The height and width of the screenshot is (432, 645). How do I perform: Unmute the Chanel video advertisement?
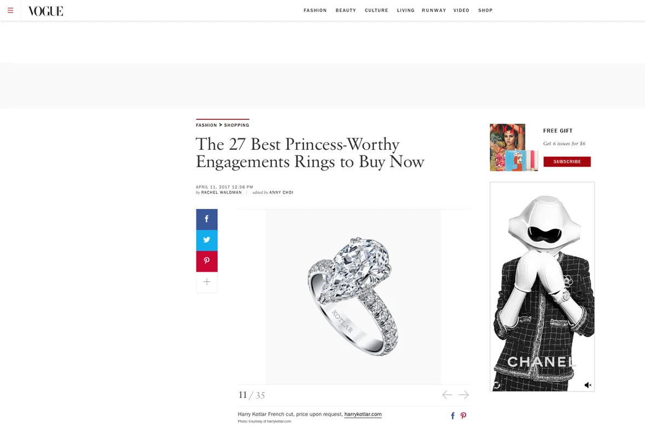[588, 384]
